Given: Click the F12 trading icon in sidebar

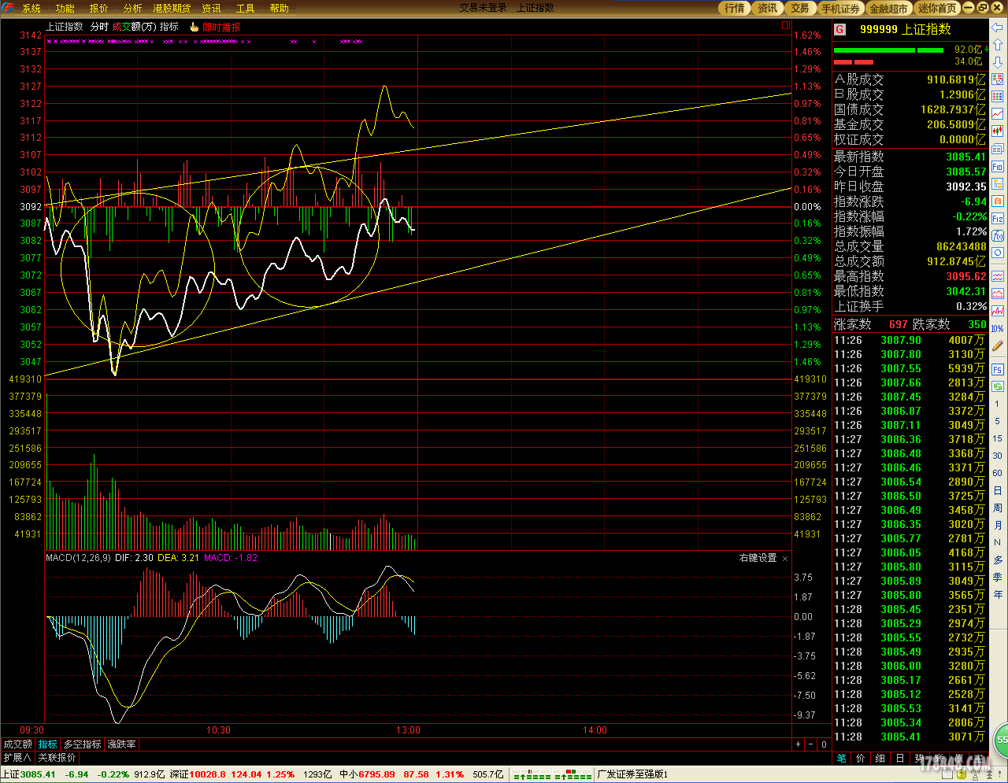Looking at the screenshot, I should pyautogui.click(x=997, y=218).
